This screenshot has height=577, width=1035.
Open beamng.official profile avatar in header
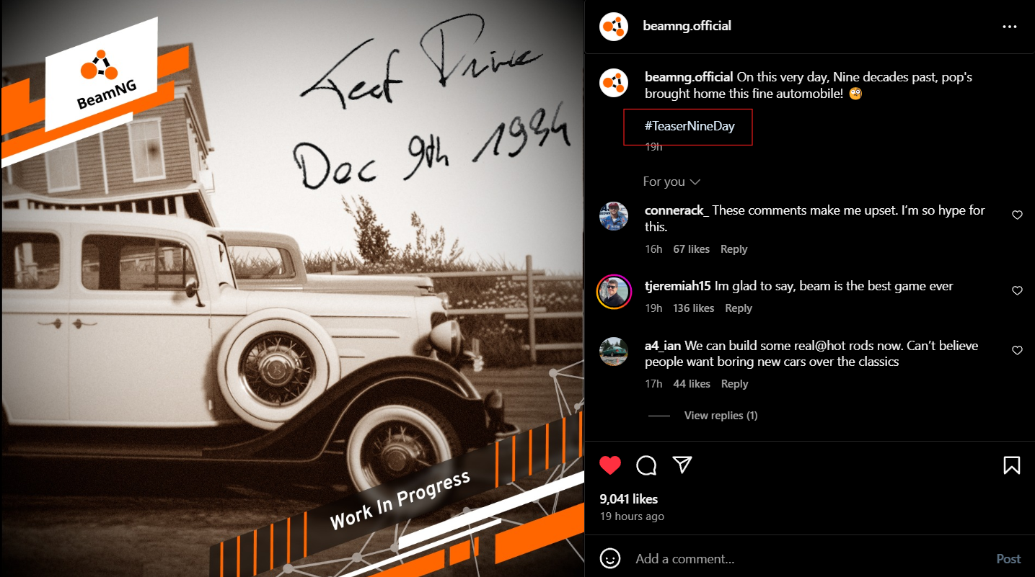coord(614,27)
